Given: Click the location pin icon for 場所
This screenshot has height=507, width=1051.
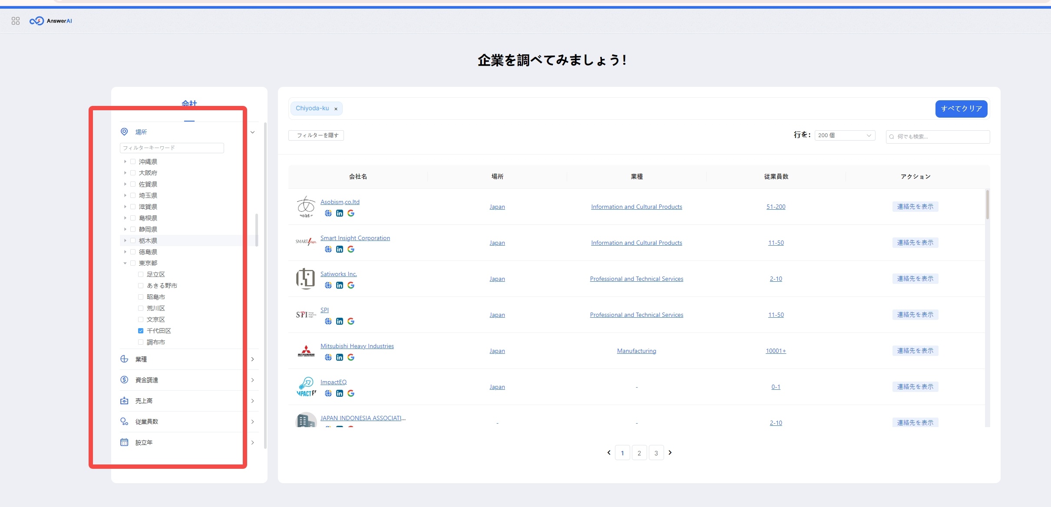Looking at the screenshot, I should pos(124,132).
